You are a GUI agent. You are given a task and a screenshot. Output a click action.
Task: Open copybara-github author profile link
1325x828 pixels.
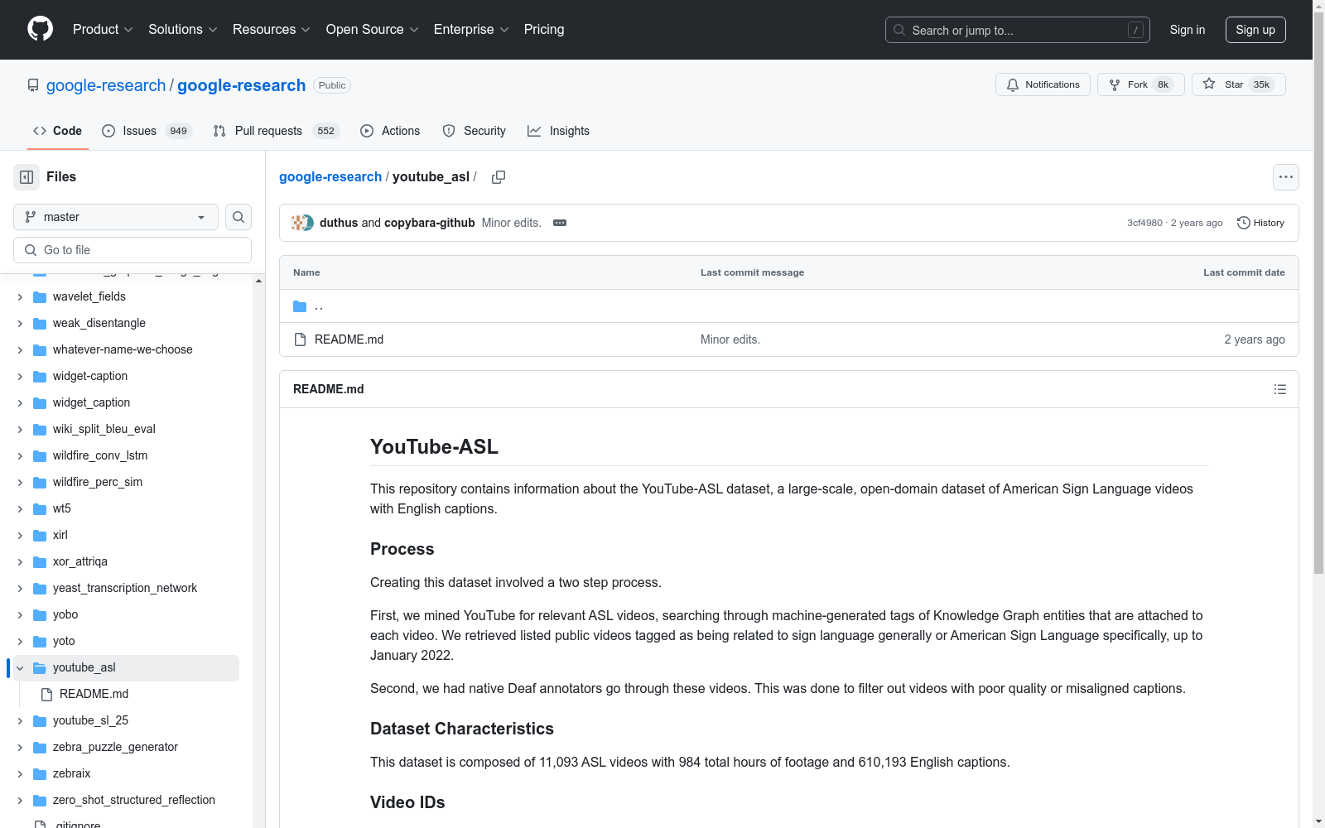[x=429, y=223]
